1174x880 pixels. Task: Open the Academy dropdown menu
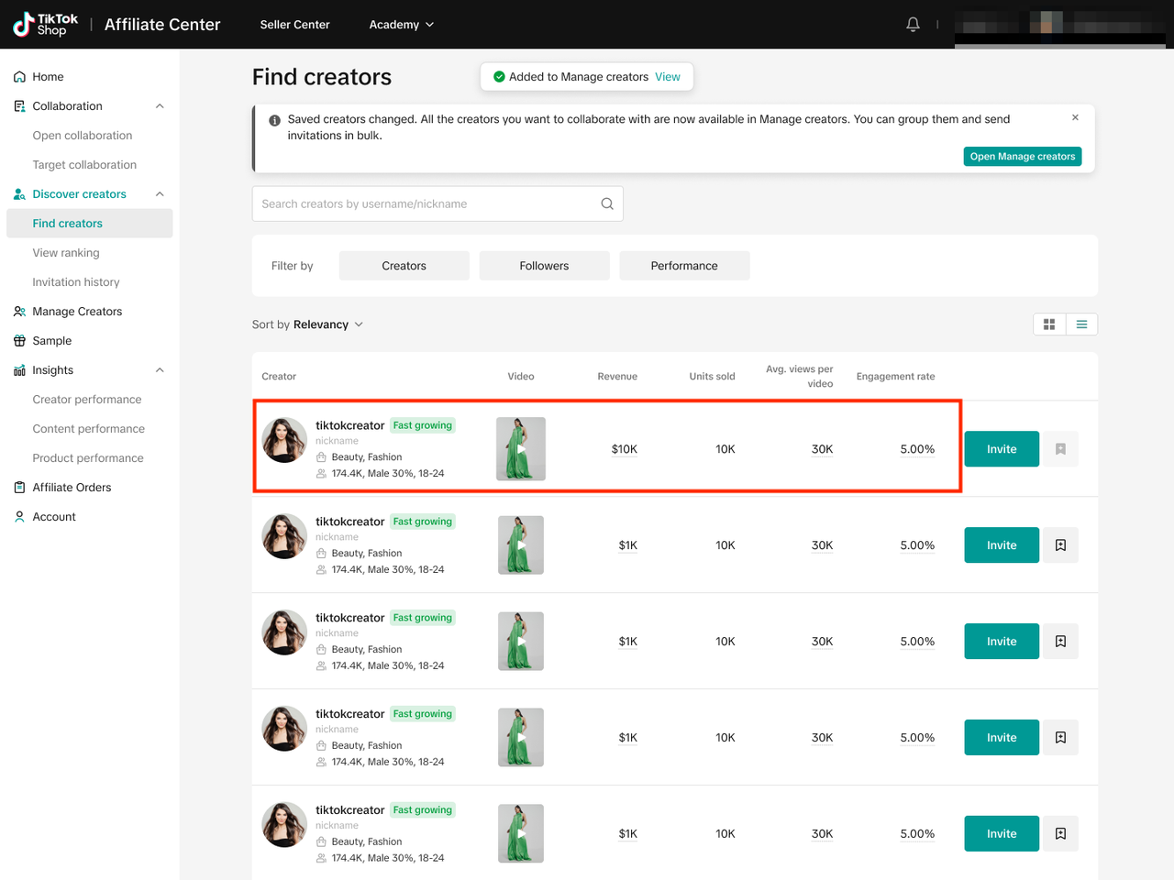[x=401, y=25]
